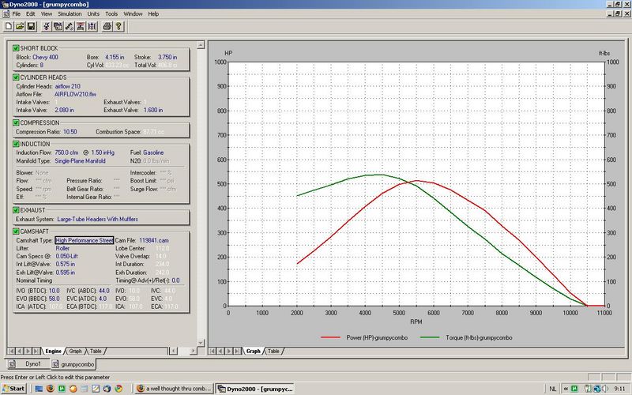
Task: Toggle the CAMSHAFT section checkbox
Action: coord(16,231)
